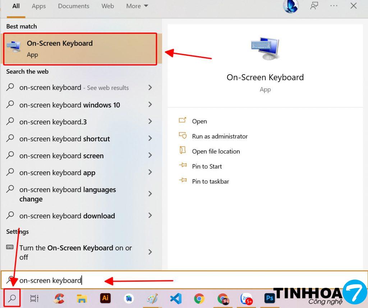368x308 pixels.
Task: Open Task View from the taskbar
Action: coord(34,298)
